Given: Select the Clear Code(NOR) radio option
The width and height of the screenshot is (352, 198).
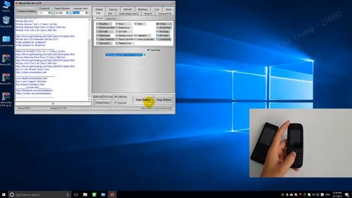Looking at the screenshot, I should click(x=105, y=39).
